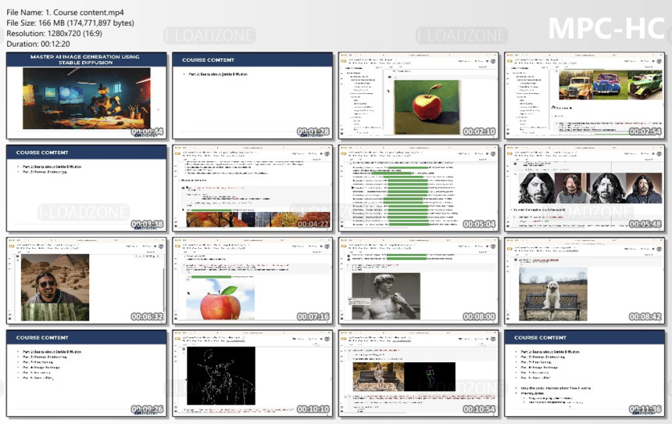
Task: Open the painted apple thumbnail at 00:02:10
Action: (x=419, y=95)
